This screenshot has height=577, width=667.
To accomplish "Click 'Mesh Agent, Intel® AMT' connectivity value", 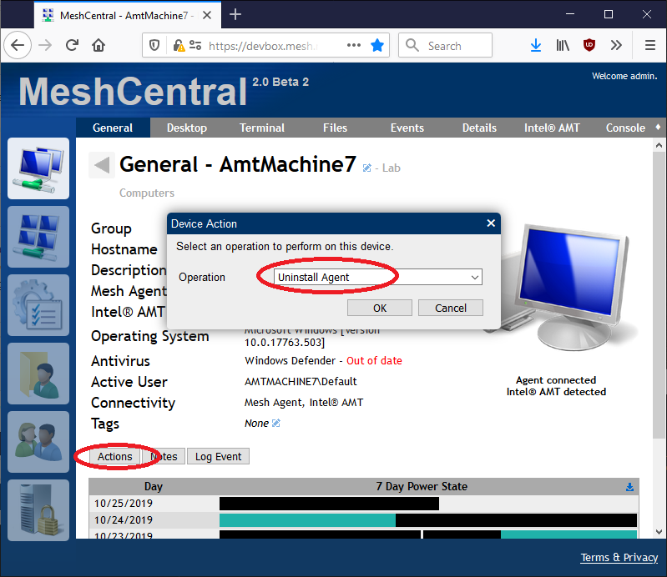I will pyautogui.click(x=304, y=403).
